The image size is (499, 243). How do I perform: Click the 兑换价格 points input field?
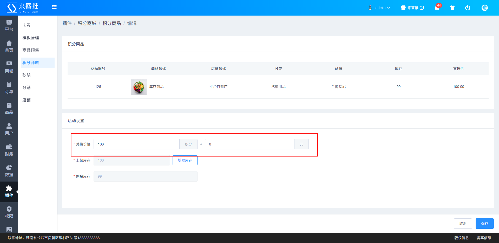click(x=136, y=144)
